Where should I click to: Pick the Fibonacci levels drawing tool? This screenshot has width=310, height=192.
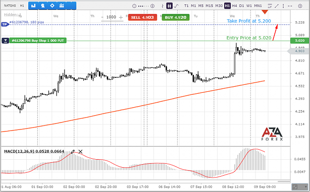tap(270, 6)
